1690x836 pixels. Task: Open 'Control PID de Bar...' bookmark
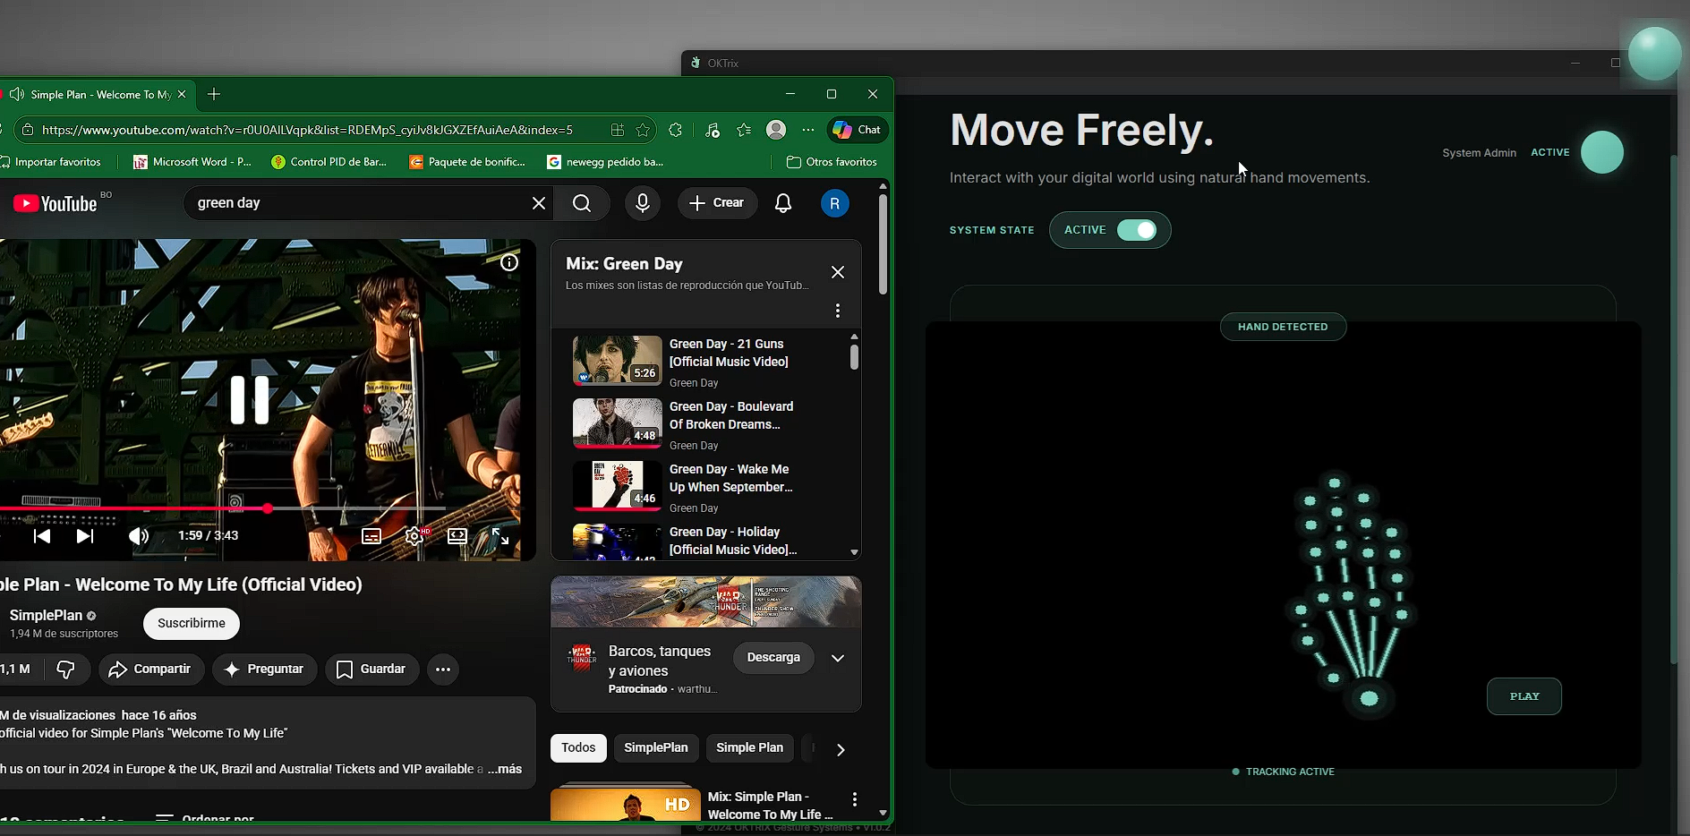coord(329,162)
